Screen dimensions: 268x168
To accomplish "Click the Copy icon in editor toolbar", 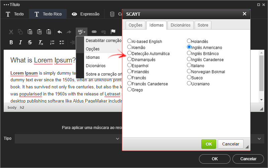I will (20, 32).
